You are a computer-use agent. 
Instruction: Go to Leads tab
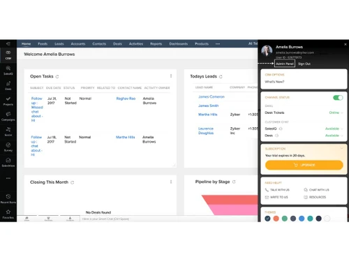59,44
